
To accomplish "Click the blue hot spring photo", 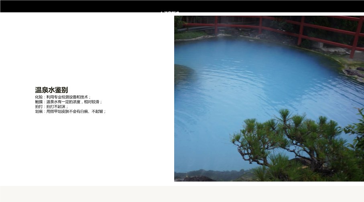I will [269, 99].
